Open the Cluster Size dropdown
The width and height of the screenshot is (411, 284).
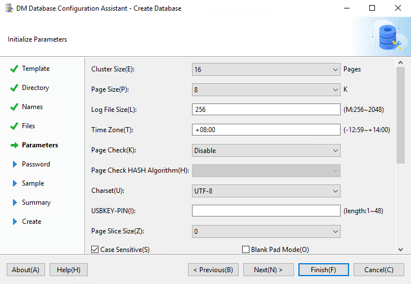(x=266, y=70)
